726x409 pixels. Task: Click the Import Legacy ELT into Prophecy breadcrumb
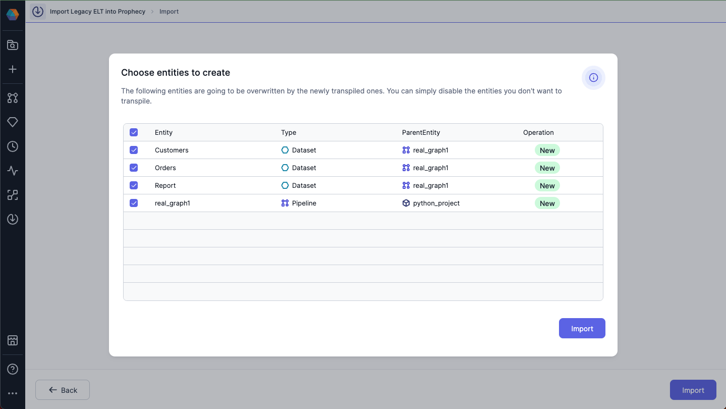[97, 12]
